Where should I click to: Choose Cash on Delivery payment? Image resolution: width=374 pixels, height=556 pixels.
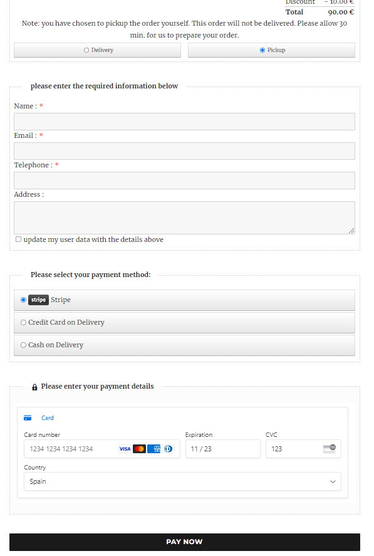(x=184, y=345)
